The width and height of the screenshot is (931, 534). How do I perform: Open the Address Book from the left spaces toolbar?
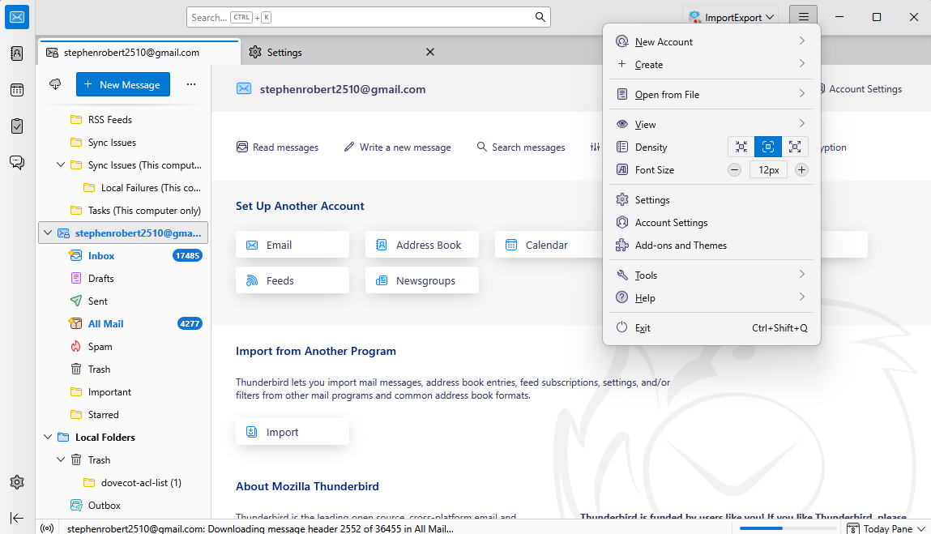pyautogui.click(x=16, y=53)
